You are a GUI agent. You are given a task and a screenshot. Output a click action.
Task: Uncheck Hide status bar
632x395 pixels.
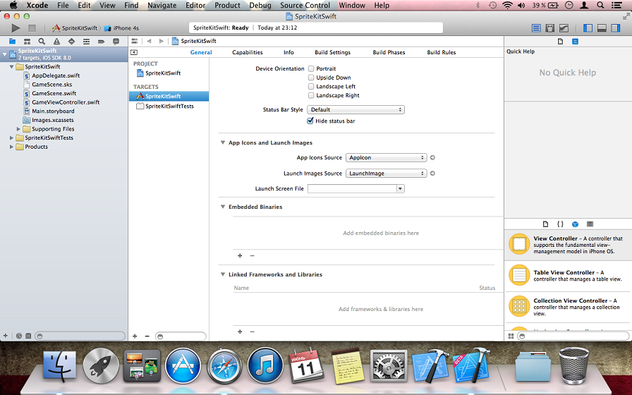click(x=310, y=121)
